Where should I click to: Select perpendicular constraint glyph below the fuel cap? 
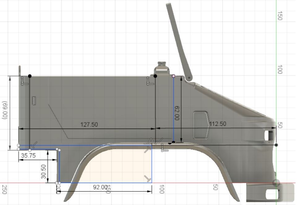click(150, 81)
